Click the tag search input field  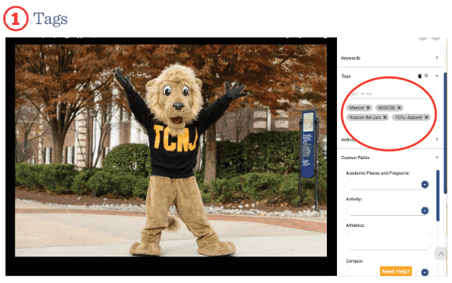click(390, 94)
